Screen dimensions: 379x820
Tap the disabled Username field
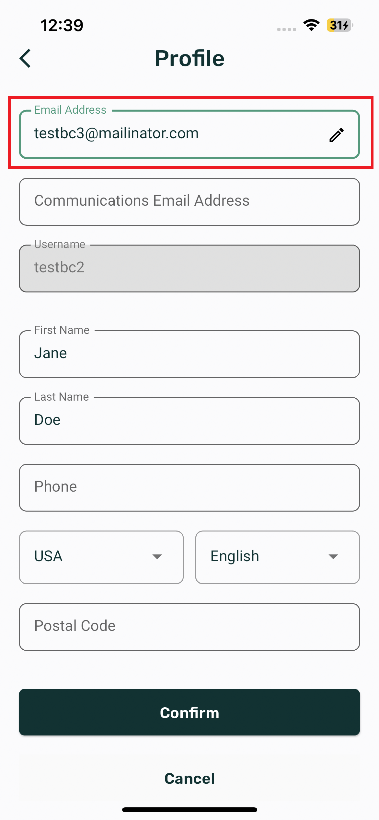coord(189,268)
